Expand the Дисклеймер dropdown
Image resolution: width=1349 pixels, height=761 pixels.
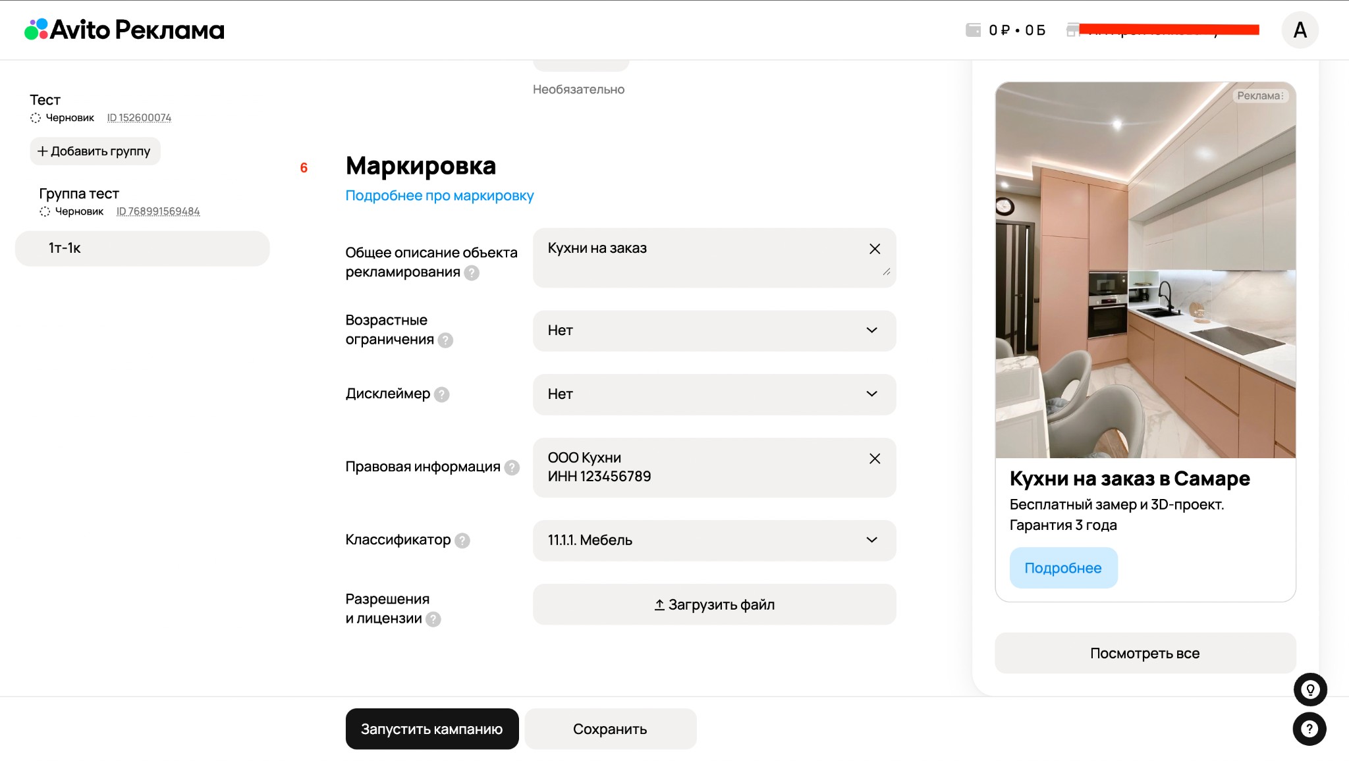[x=714, y=394]
